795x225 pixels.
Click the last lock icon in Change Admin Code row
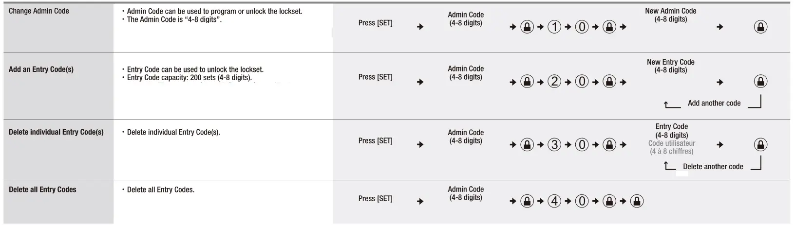coord(760,27)
